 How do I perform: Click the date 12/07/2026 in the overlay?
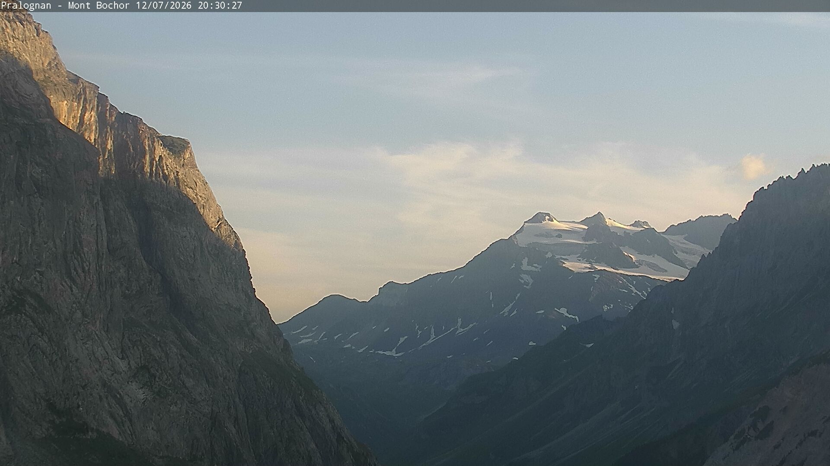point(163,6)
